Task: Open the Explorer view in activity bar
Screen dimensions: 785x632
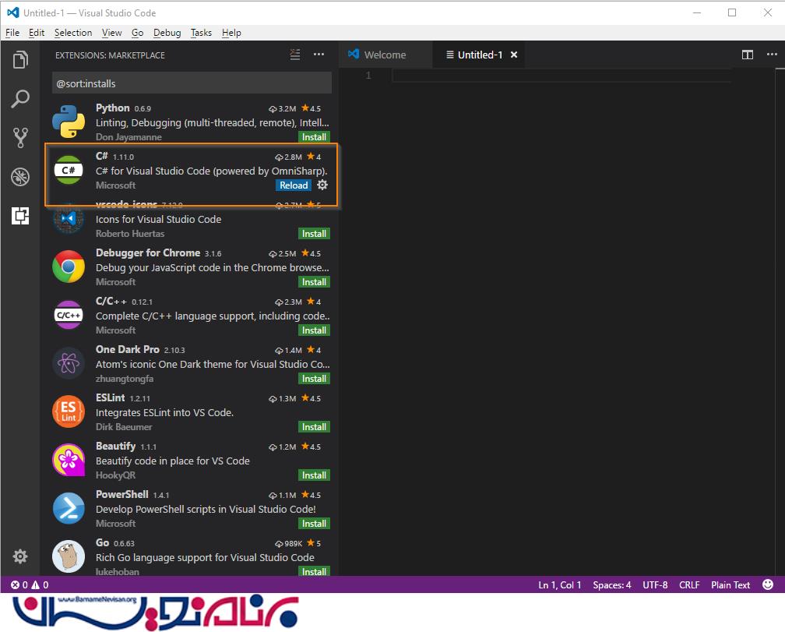Action: pos(20,59)
